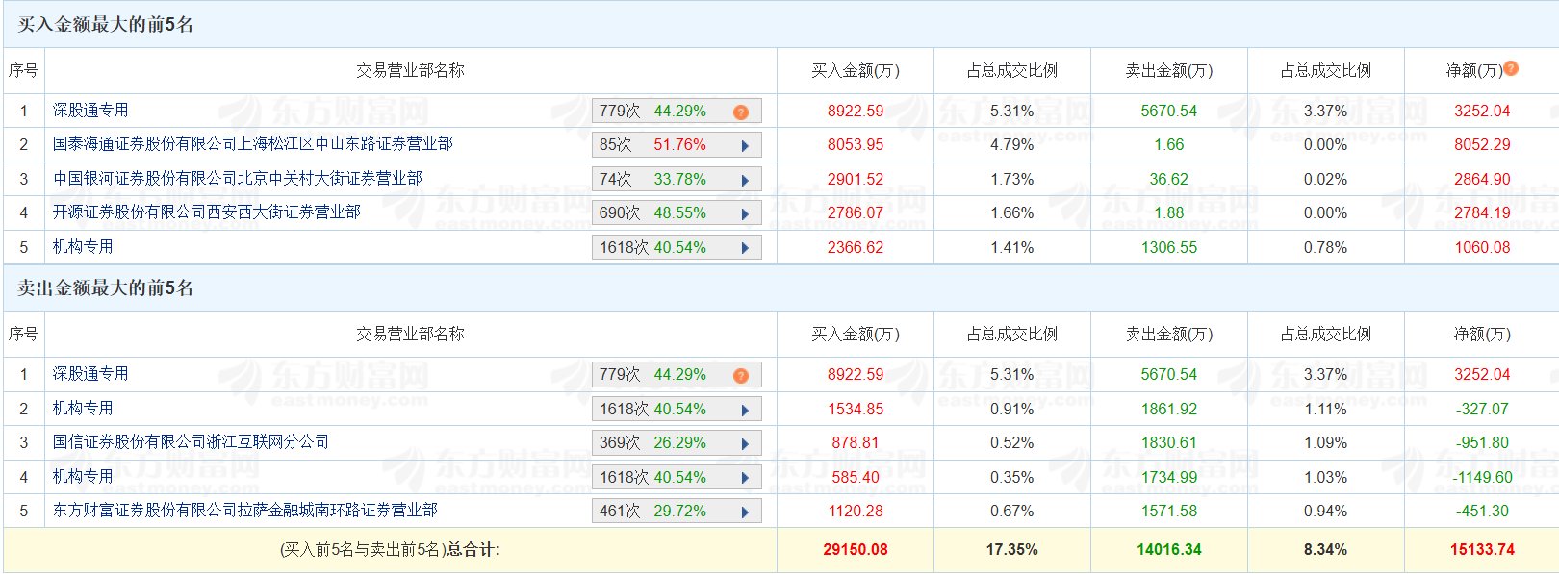Click orange help icon in buy-table 深股通专用 row
The image size is (1559, 574).
tap(740, 112)
